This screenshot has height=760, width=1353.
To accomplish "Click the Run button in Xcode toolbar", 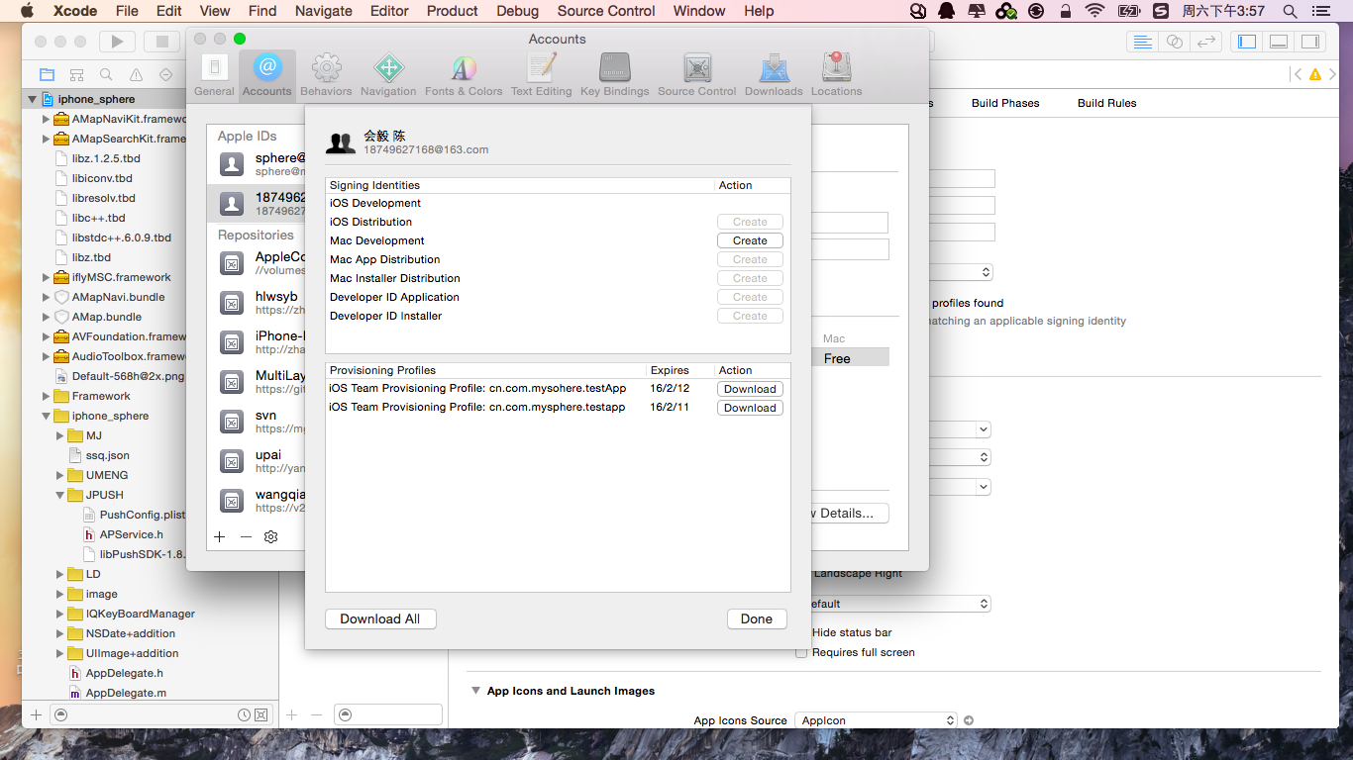I will pos(117,42).
